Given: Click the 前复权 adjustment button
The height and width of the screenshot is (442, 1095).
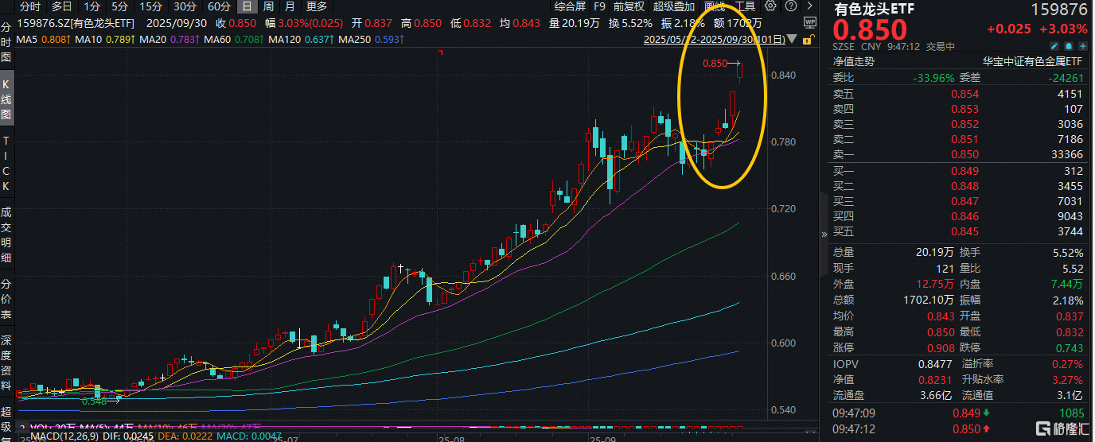Looking at the screenshot, I should (629, 6).
